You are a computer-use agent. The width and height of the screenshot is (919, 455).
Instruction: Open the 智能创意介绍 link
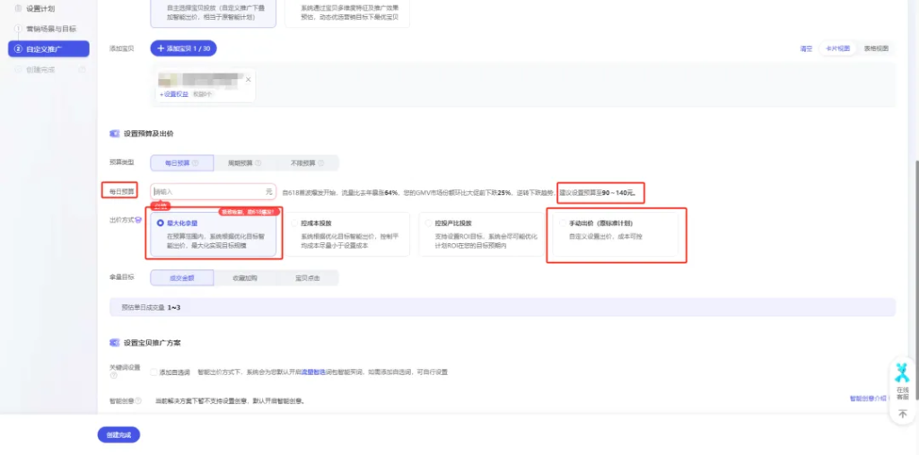(868, 398)
